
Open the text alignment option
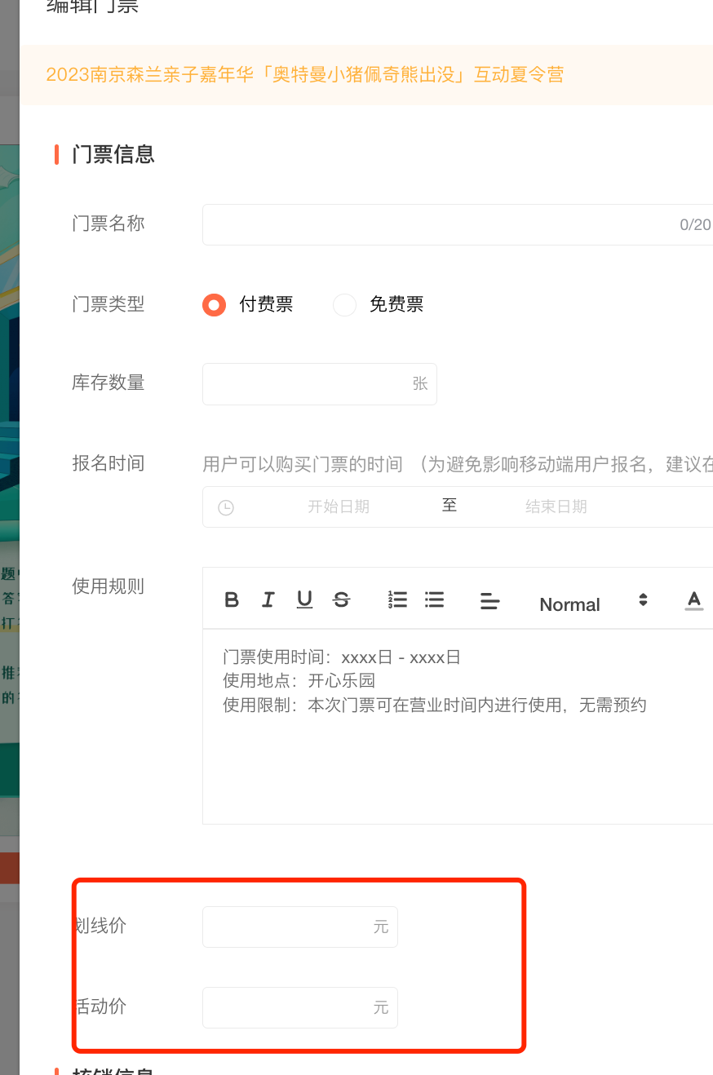click(489, 602)
